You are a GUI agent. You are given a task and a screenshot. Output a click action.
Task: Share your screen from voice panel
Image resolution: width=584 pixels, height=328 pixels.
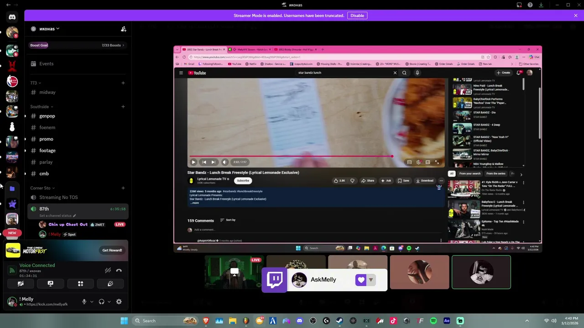51,283
